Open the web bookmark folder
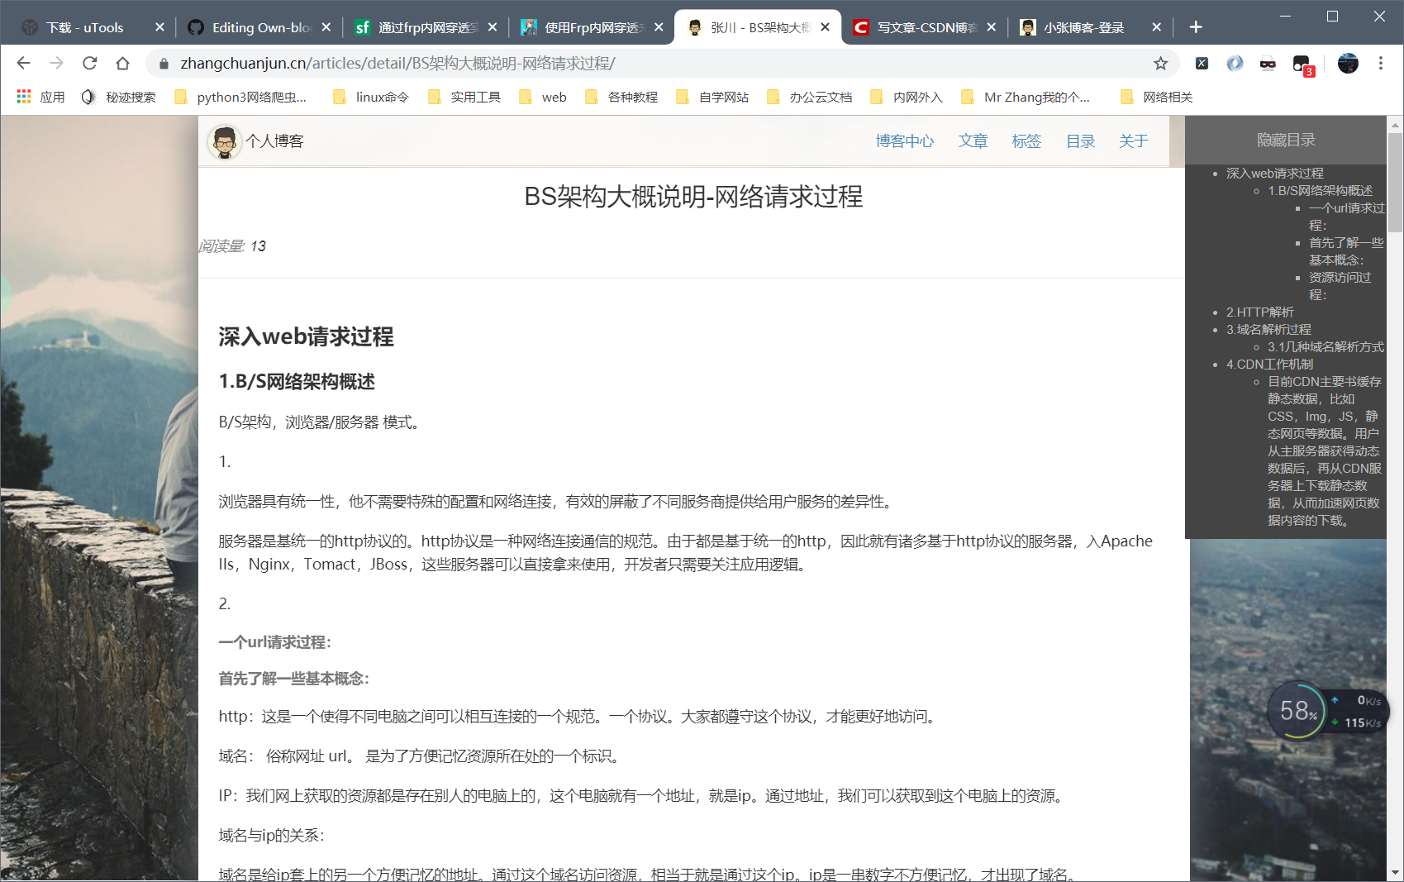Image resolution: width=1404 pixels, height=882 pixels. tap(543, 97)
